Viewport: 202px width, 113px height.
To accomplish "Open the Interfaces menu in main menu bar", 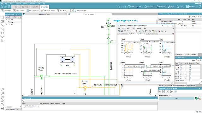I will [33, 3].
